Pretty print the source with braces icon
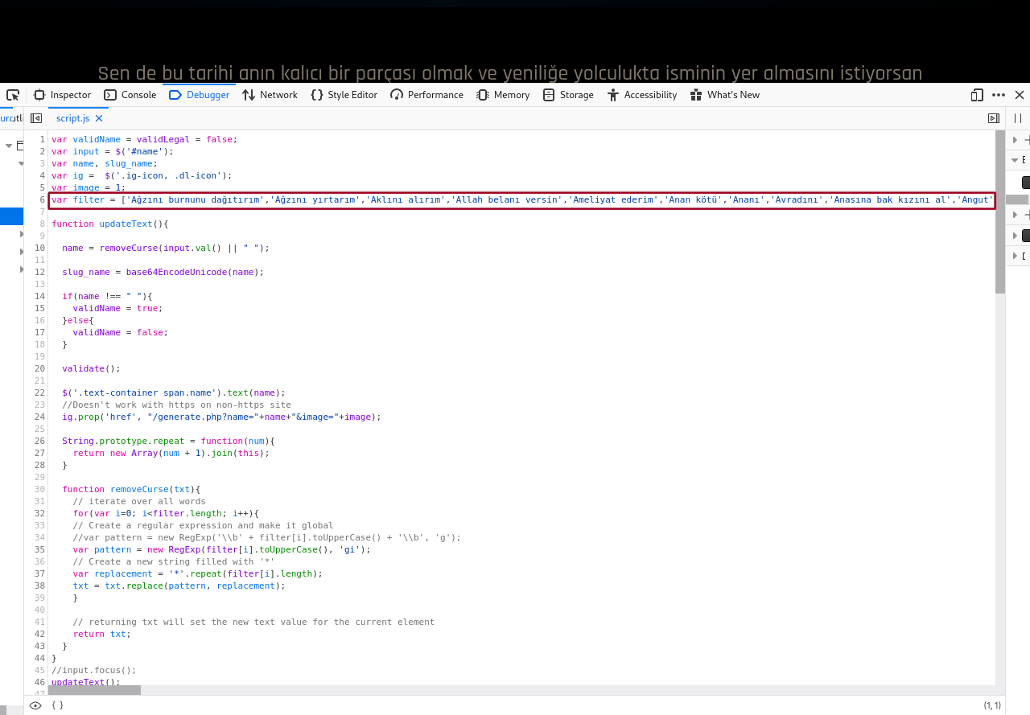Image resolution: width=1030 pixels, height=715 pixels. 58,705
